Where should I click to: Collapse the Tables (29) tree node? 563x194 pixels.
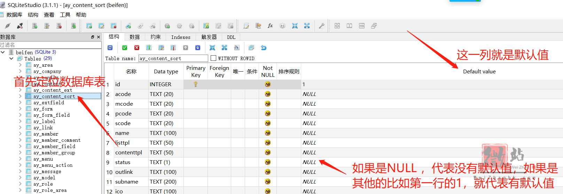click(x=11, y=58)
